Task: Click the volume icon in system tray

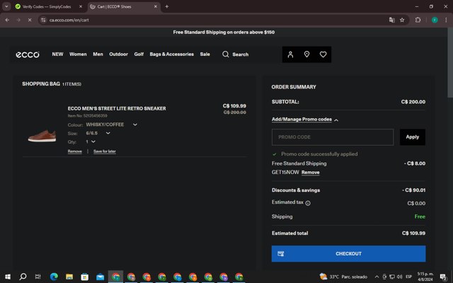Action: coord(399,277)
